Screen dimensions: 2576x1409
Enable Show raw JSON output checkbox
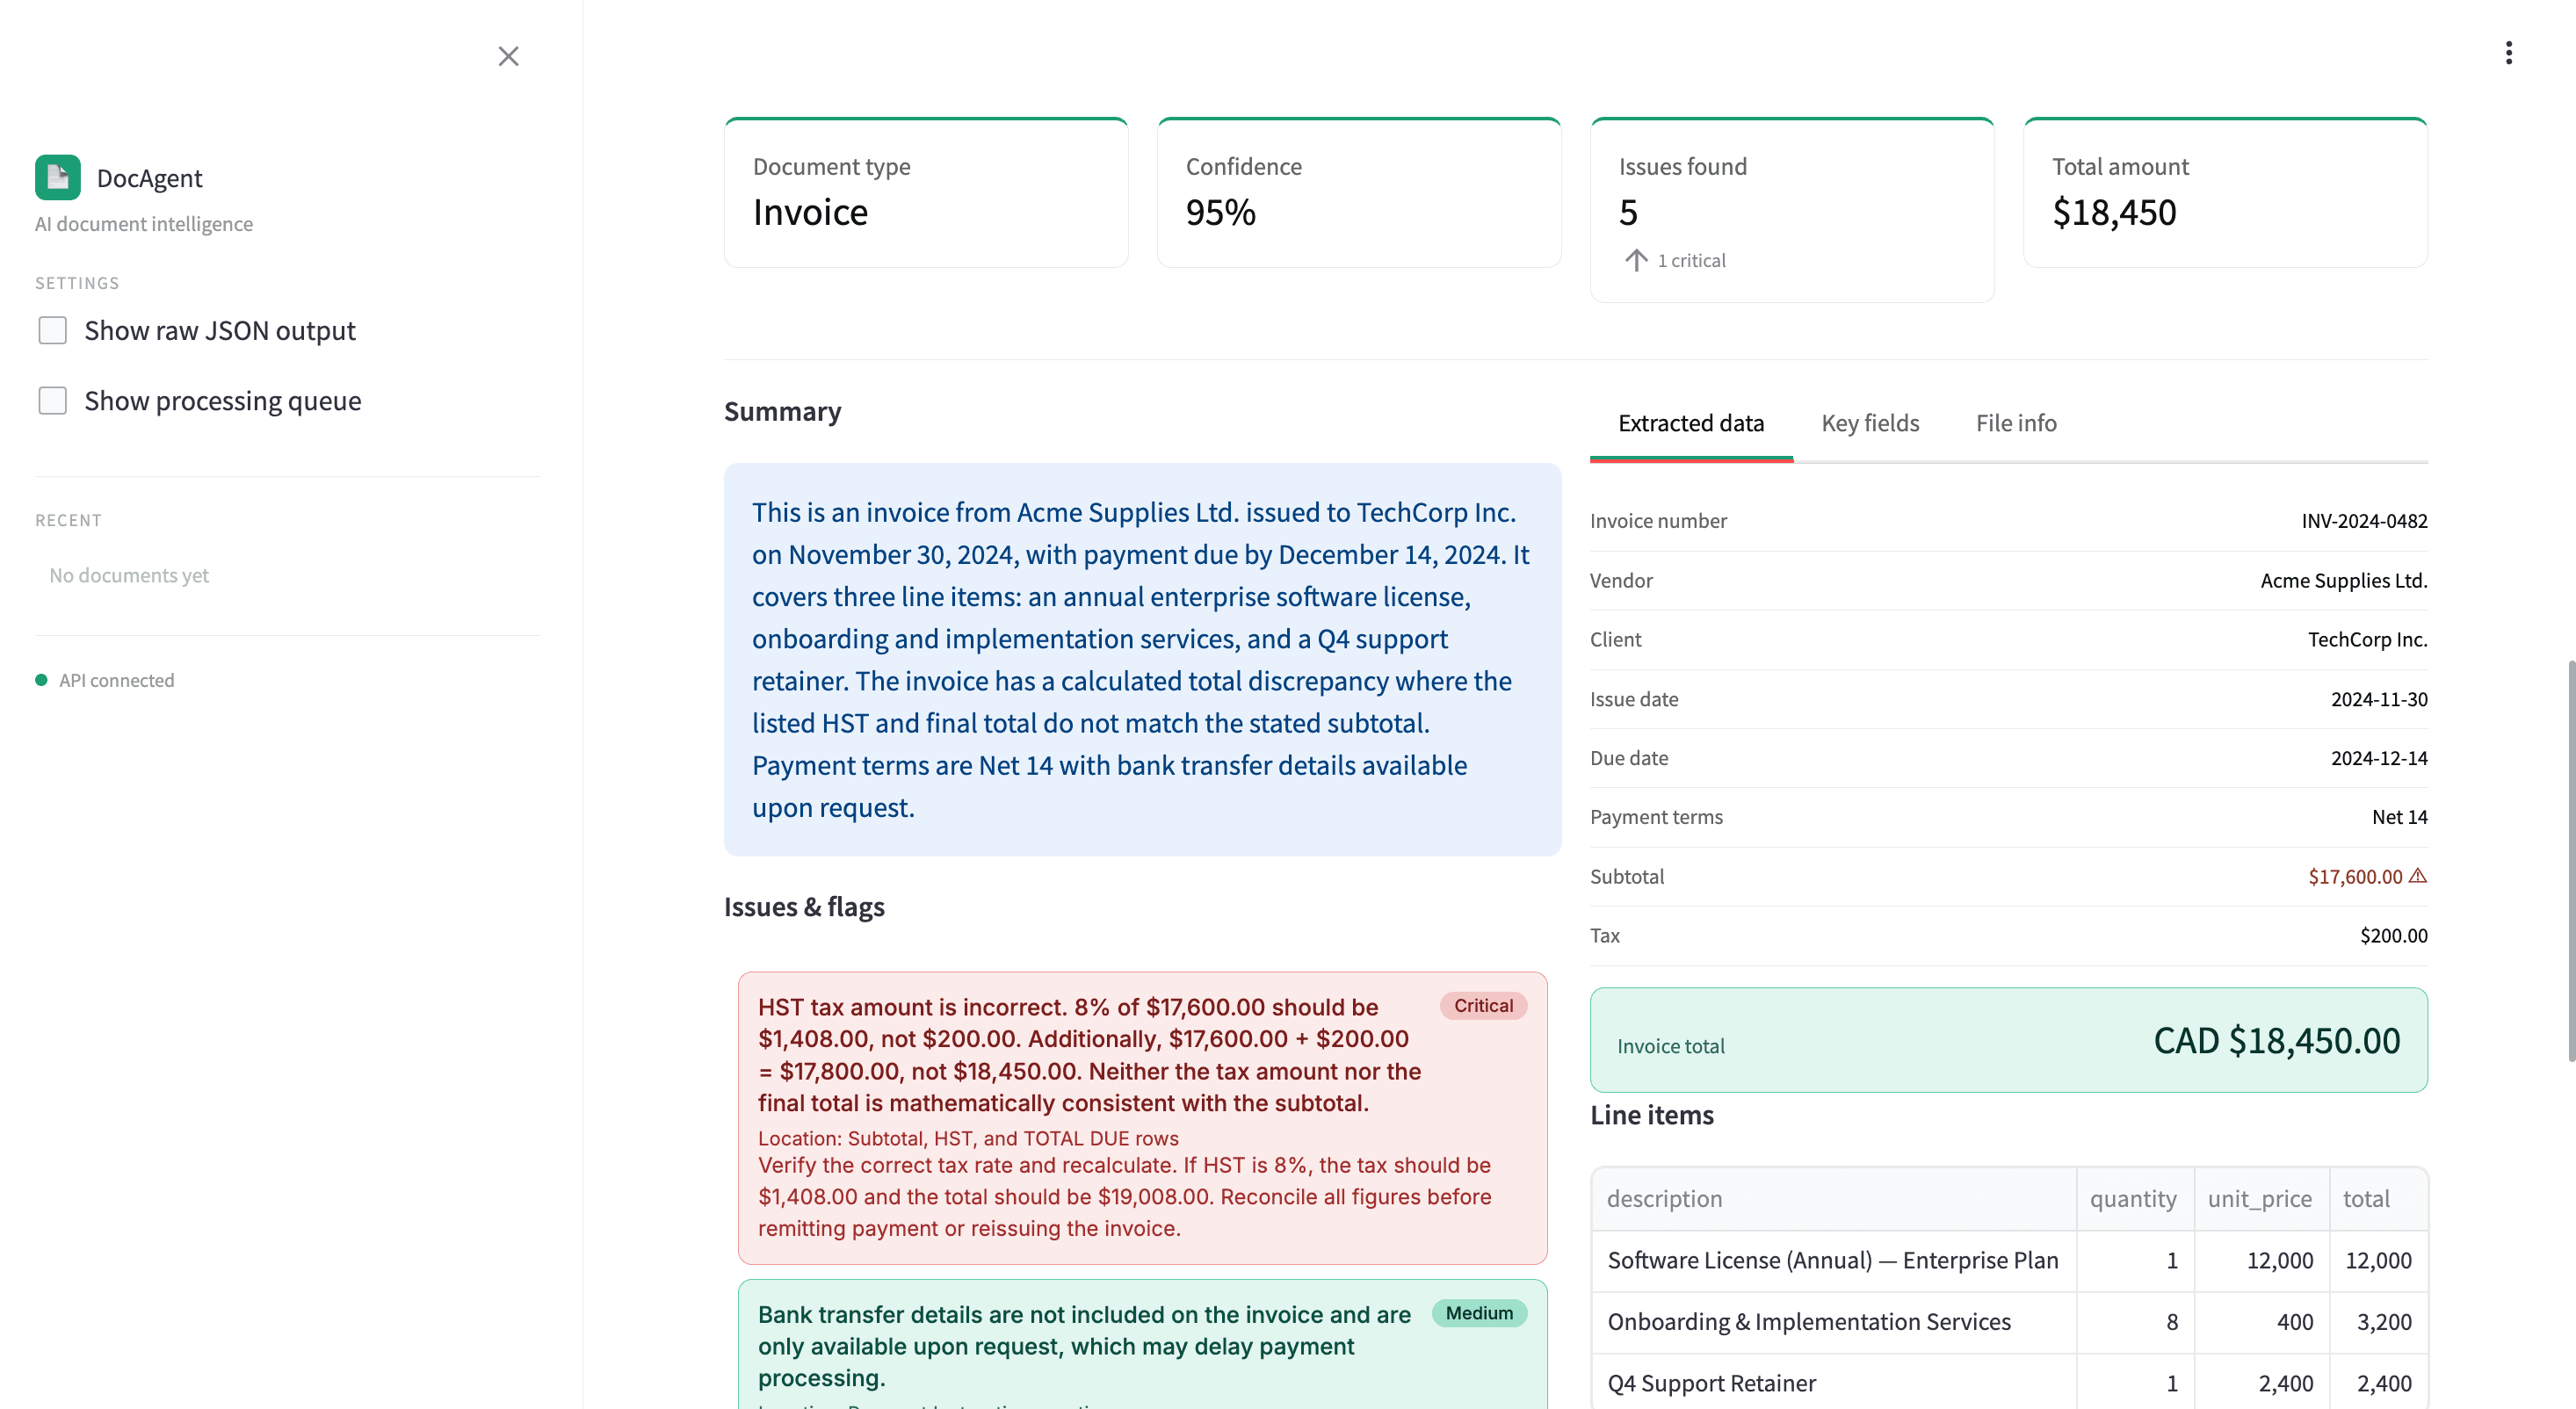(x=52, y=330)
